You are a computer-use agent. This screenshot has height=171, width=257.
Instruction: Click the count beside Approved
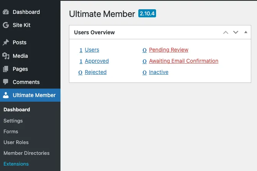click(x=81, y=61)
